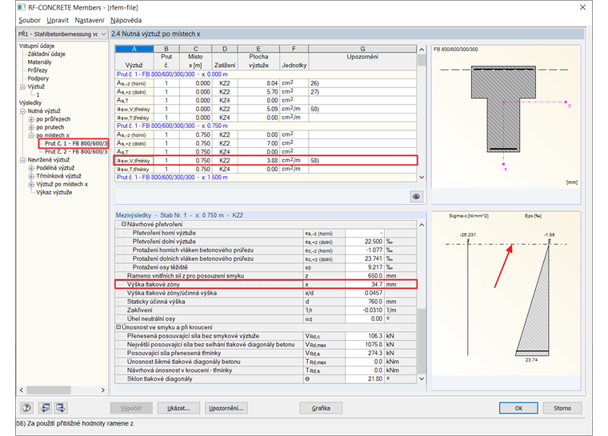The image size is (608, 436).
Task: Expand the Podélná výztuž tree node
Action: (x=30, y=168)
